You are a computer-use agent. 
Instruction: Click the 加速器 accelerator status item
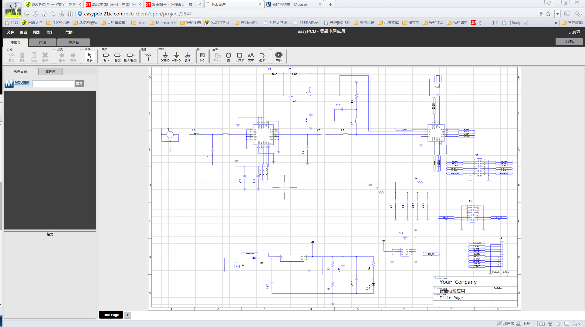pyautogui.click(x=506, y=324)
